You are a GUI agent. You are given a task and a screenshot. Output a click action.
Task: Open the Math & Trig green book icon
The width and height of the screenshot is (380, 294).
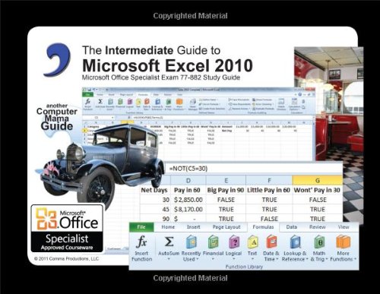click(x=319, y=242)
